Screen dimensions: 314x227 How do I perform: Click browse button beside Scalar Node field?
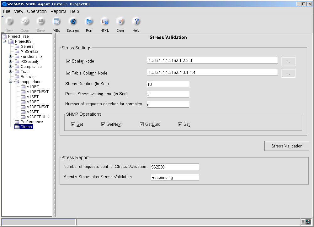pyautogui.click(x=288, y=61)
